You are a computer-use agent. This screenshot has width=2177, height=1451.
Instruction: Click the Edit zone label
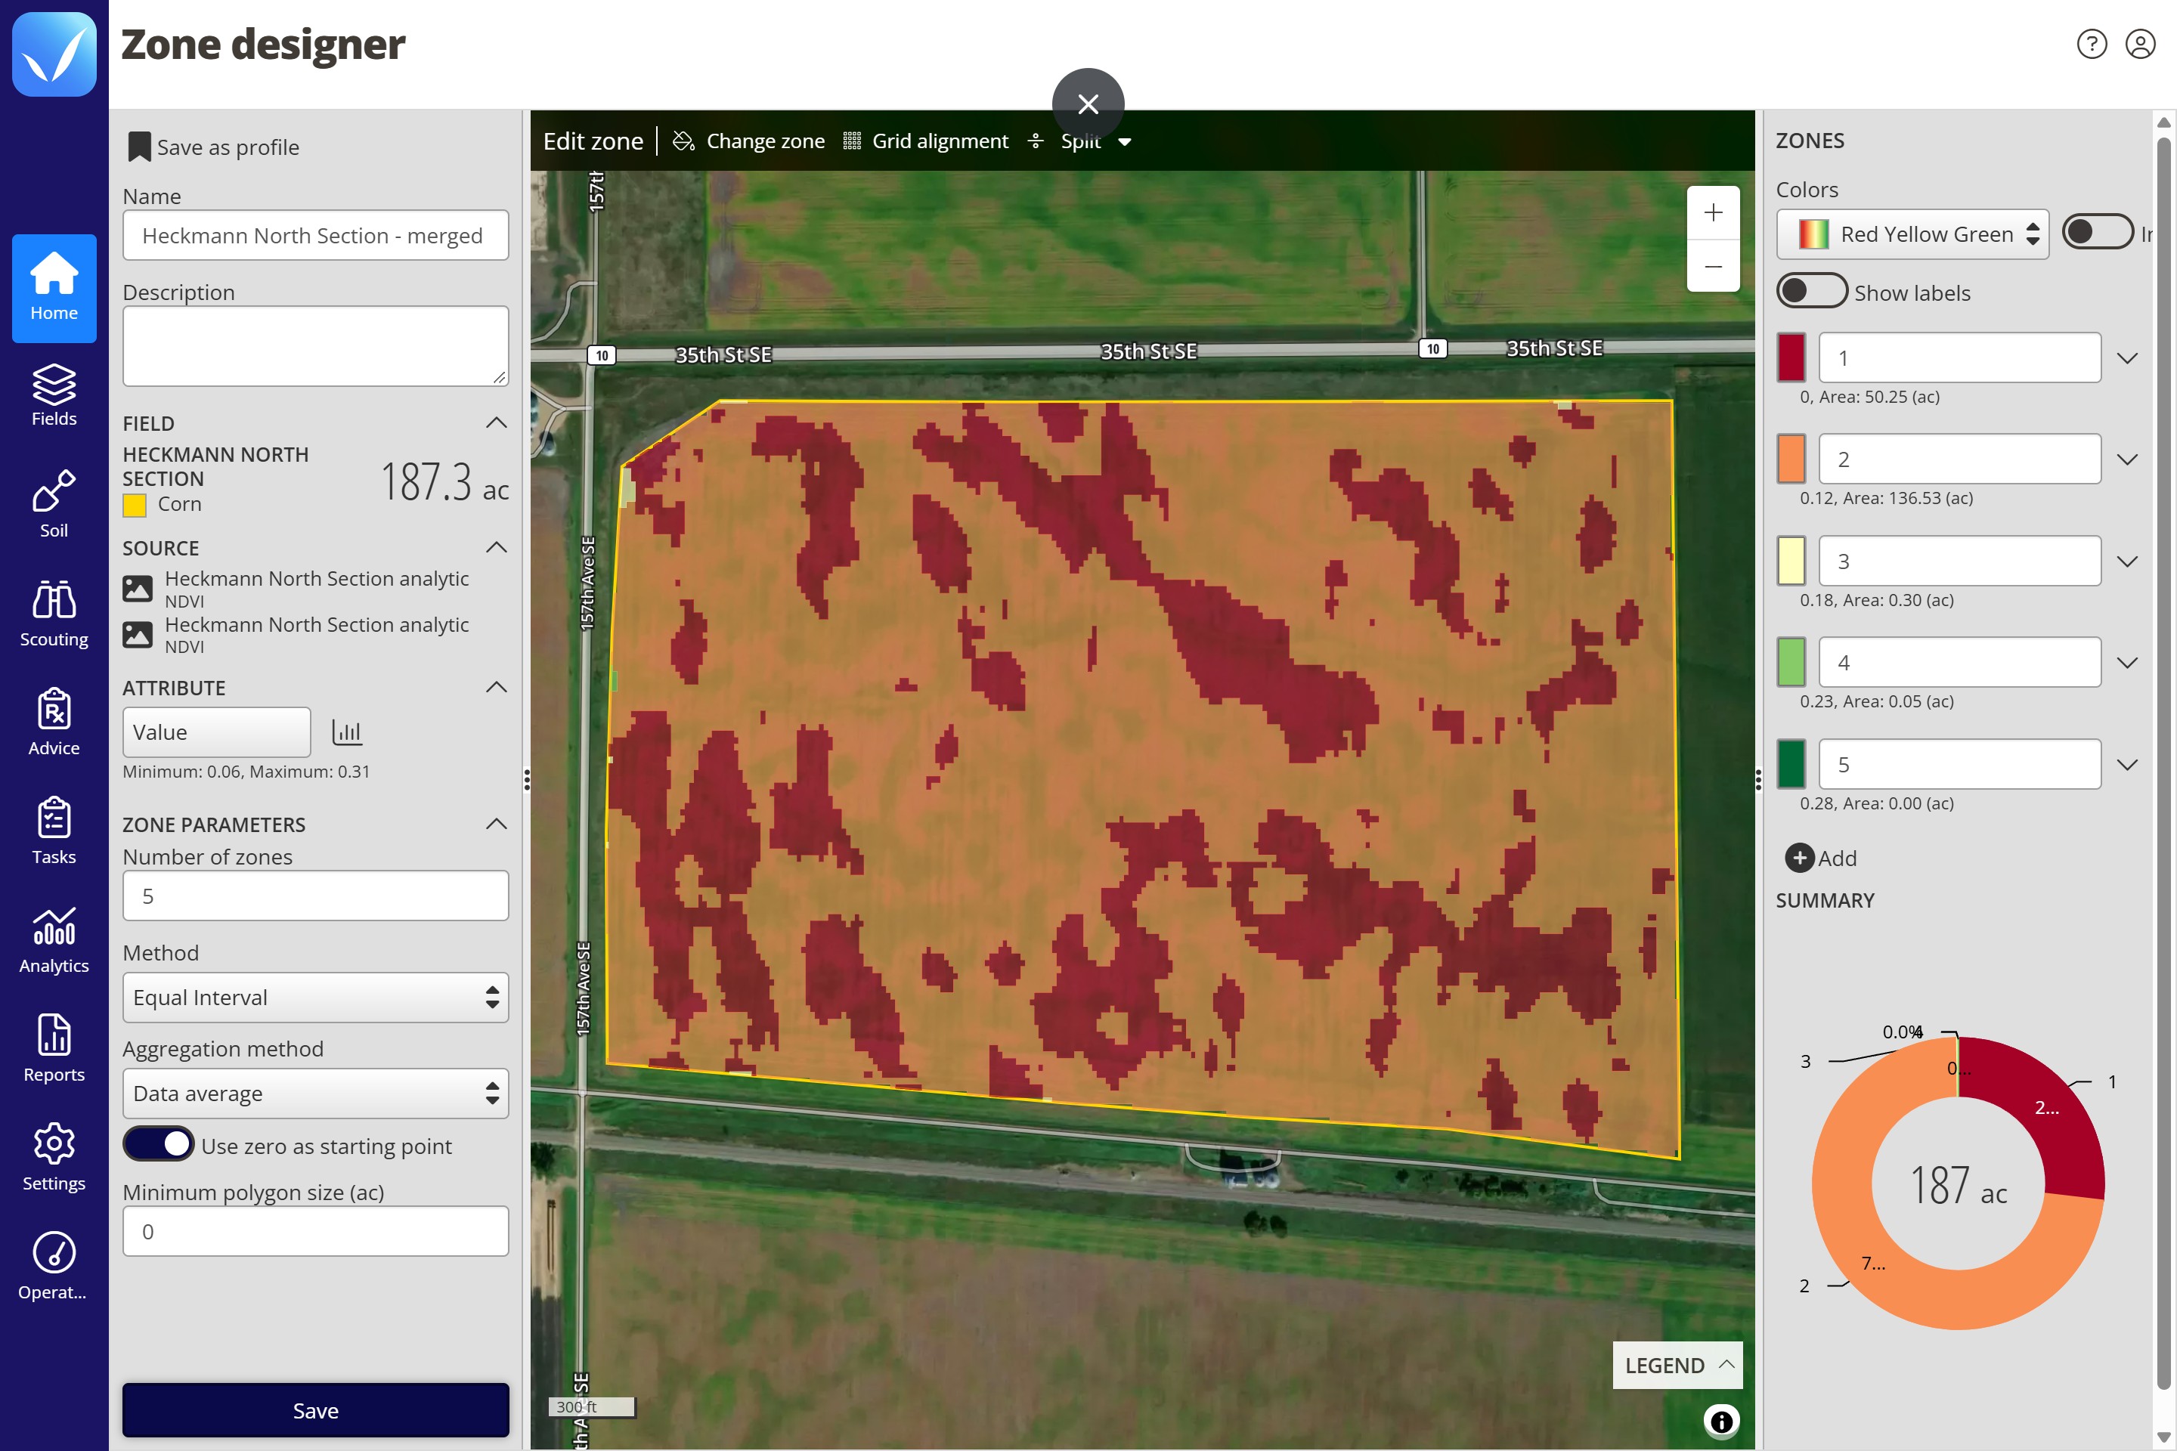click(593, 141)
